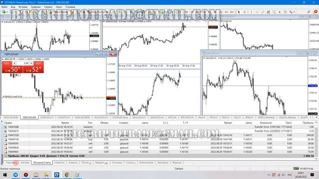Image resolution: width=319 pixels, height=179 pixels.
Task: Open the Торговля terminal tab
Action: pyautogui.click(x=11, y=163)
